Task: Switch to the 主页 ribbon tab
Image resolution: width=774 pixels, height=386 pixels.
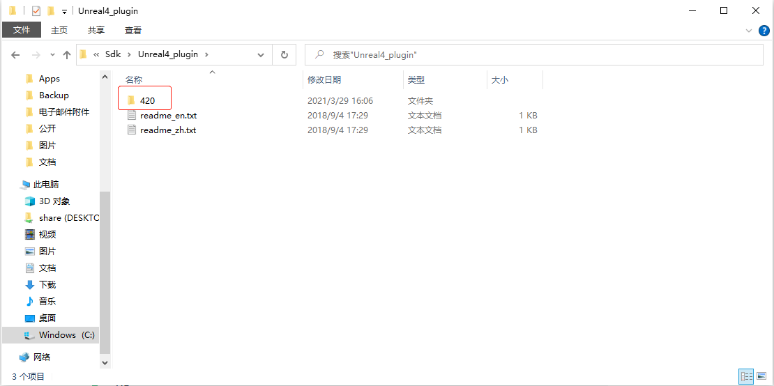Action: pos(59,30)
